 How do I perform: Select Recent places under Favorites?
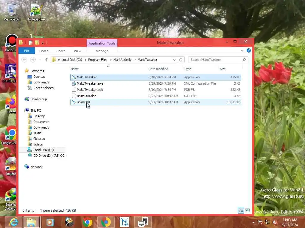tap(41, 88)
